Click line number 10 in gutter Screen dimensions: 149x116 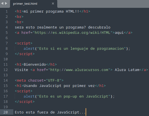tap(6, 59)
